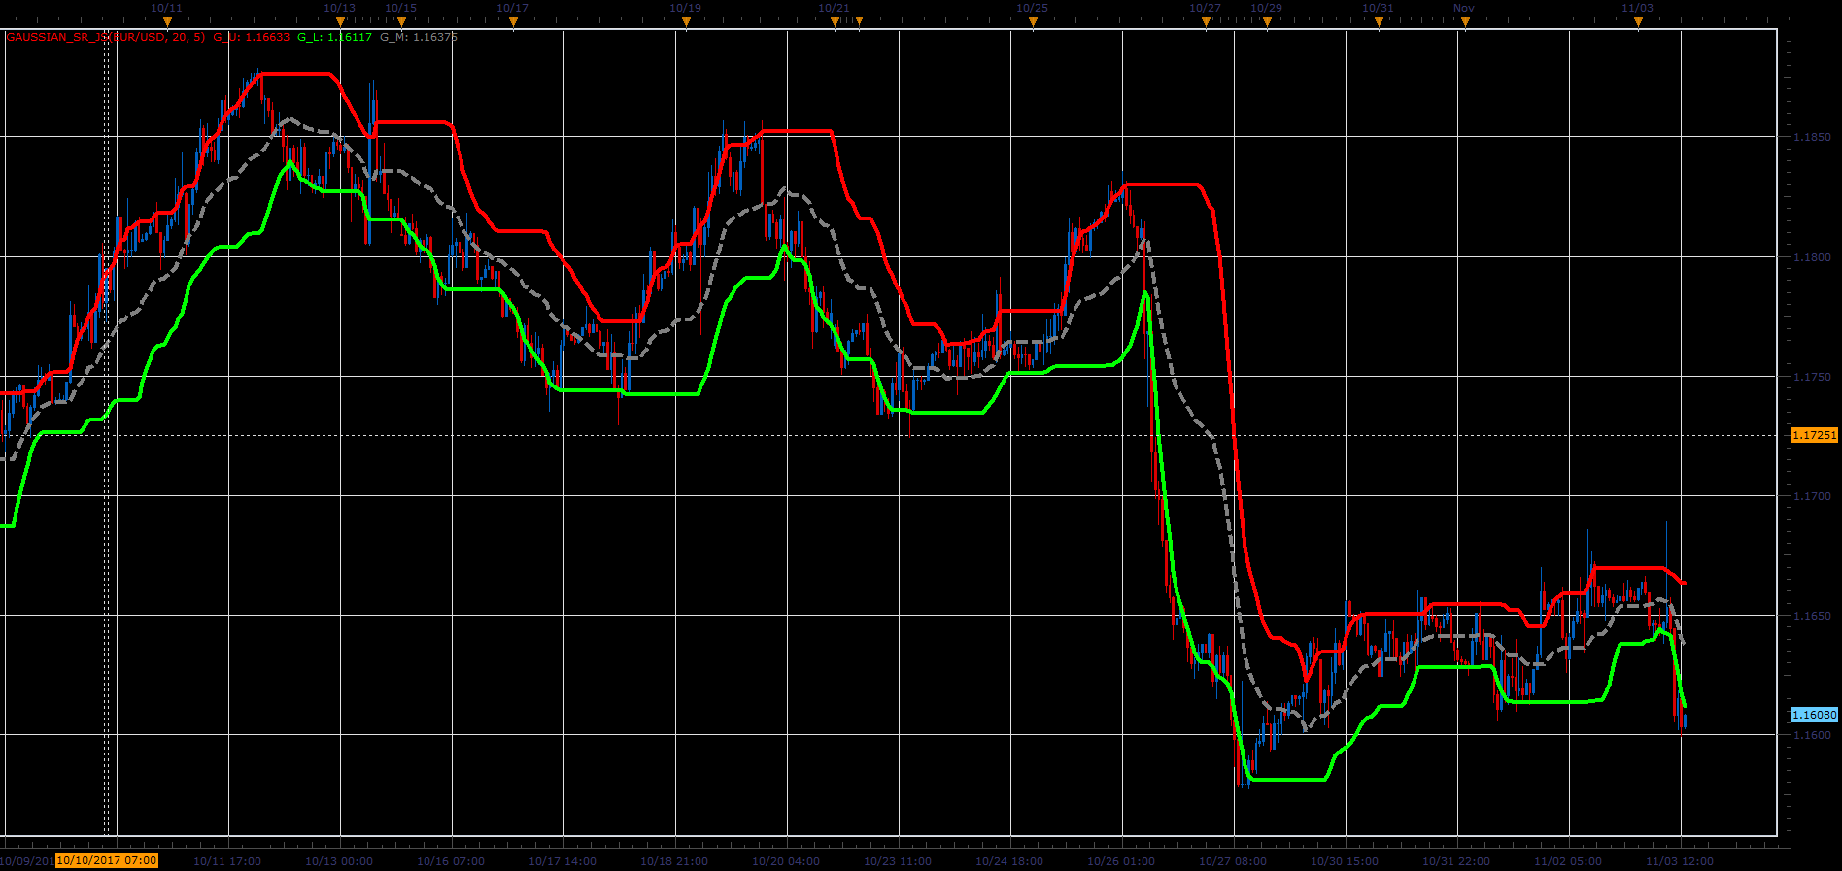Click the Nov orange month marker
1842x871 pixels.
(x=1465, y=21)
